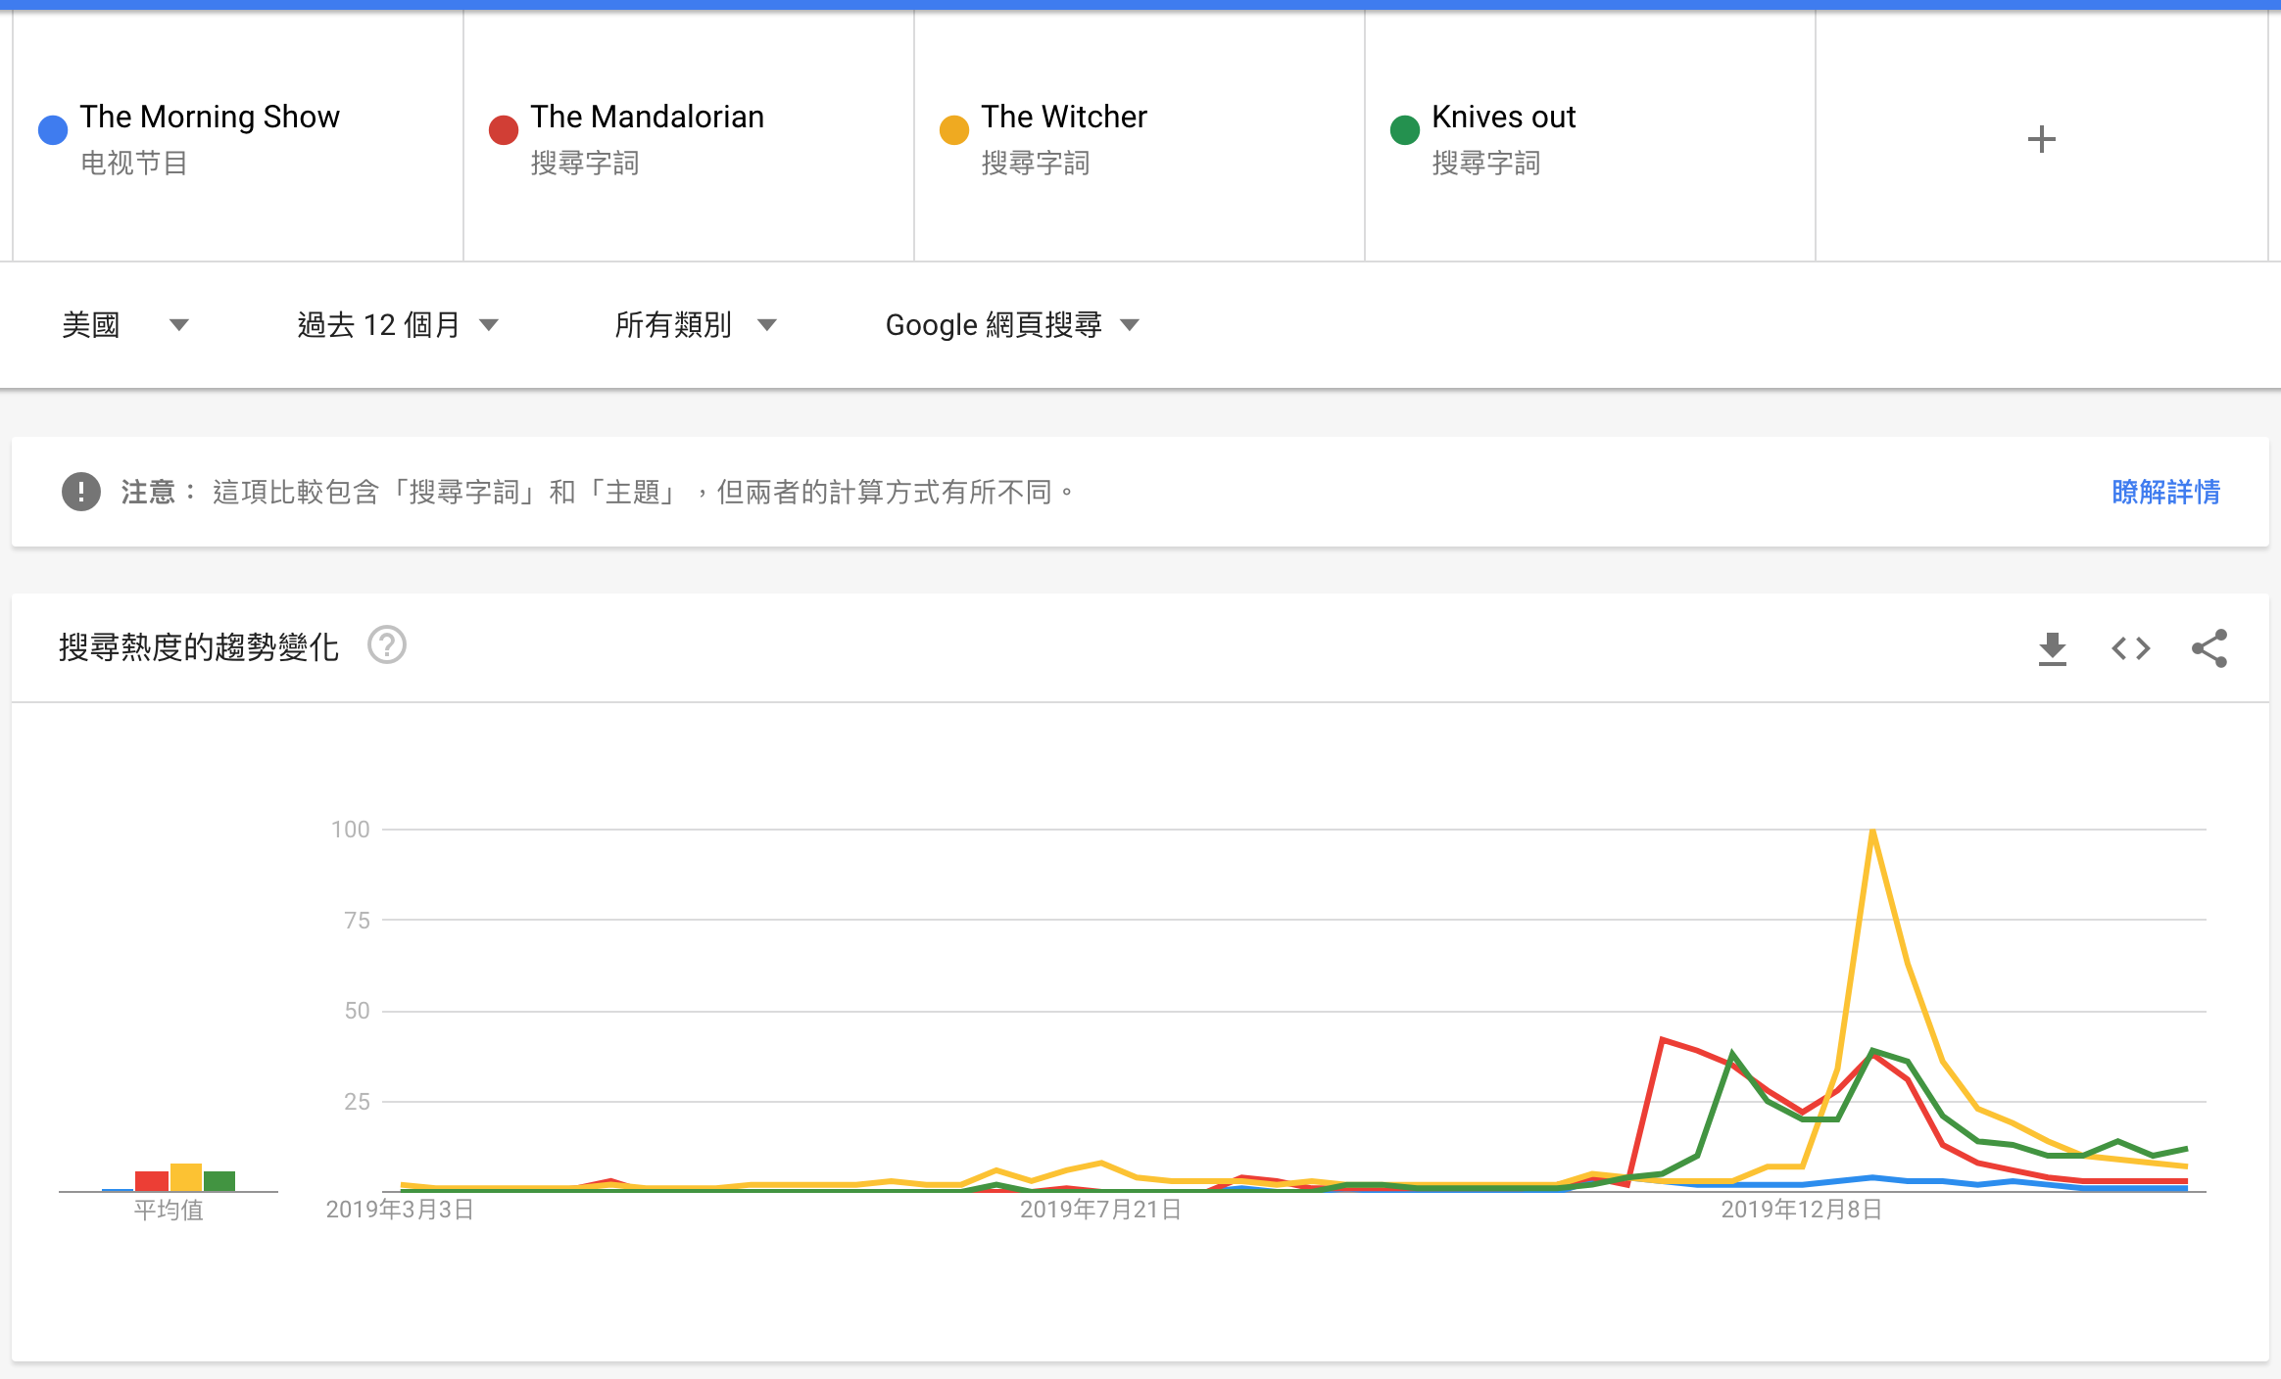
Task: Add a new comparison term with plus
Action: tap(2041, 139)
